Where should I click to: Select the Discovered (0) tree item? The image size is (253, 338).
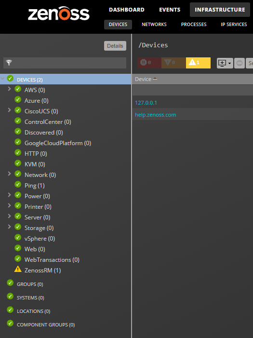[44, 133]
